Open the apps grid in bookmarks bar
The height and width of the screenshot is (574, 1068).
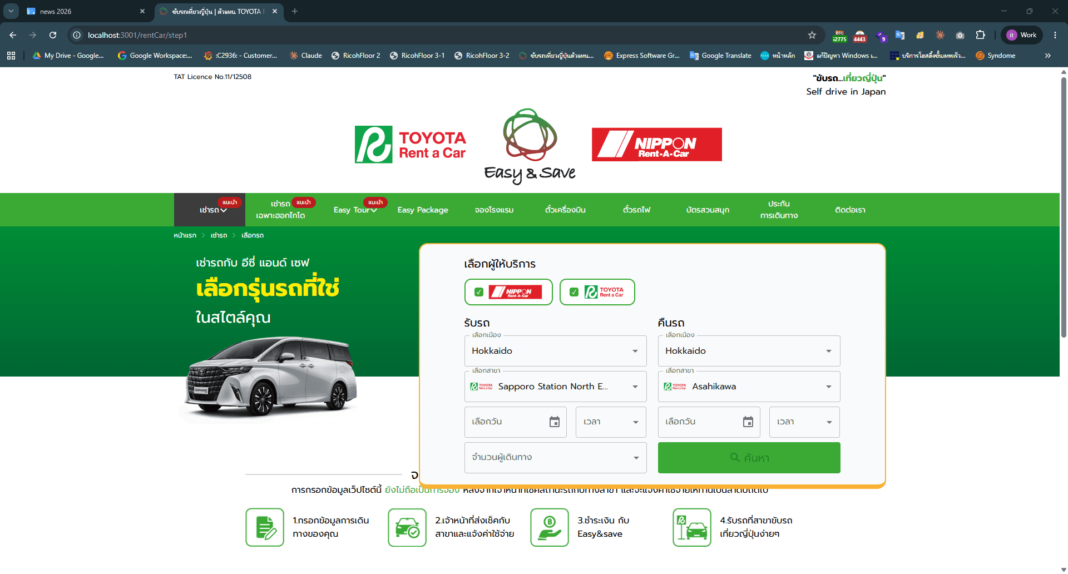11,56
